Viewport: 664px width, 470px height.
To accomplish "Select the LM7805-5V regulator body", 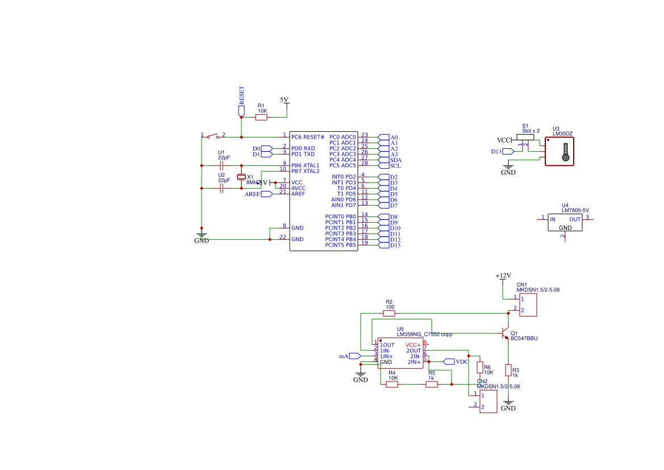I will click(565, 223).
